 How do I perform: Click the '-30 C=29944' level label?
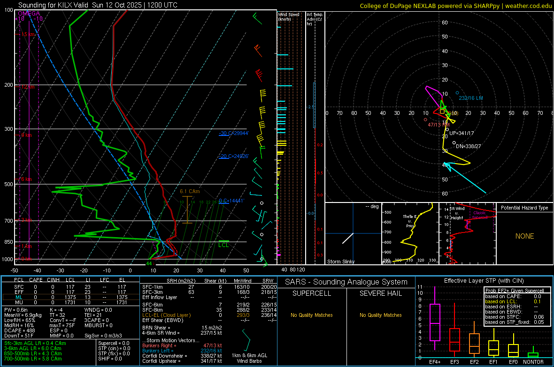coord(234,133)
